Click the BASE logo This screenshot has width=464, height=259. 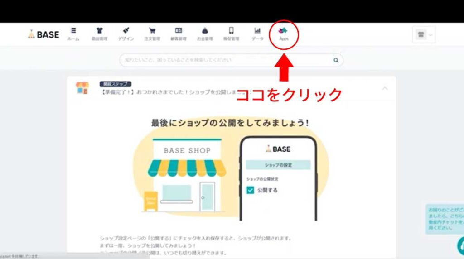43,34
